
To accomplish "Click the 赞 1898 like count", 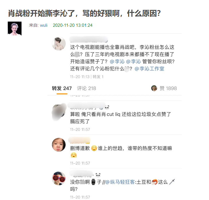I will 168,88.
